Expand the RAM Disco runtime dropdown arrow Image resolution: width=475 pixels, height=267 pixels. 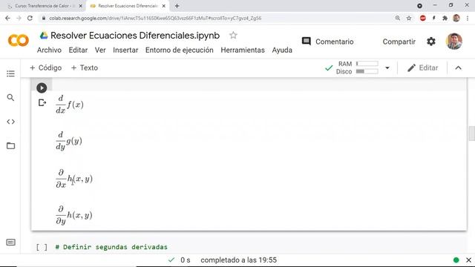387,67
